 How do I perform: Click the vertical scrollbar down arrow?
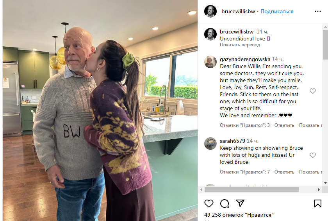325,183
